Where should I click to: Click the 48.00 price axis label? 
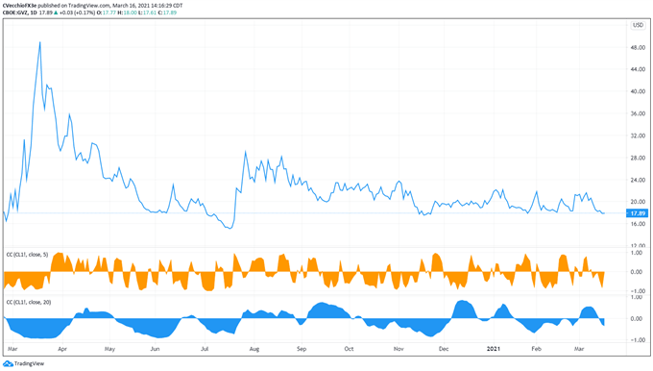(x=638, y=48)
